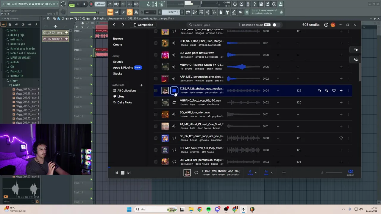
Task: Go to Browse in Splice sidebar
Action: click(x=118, y=39)
